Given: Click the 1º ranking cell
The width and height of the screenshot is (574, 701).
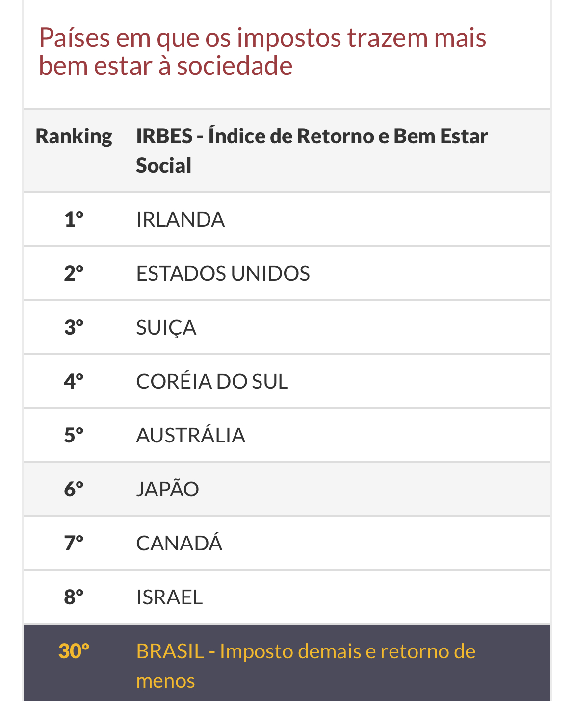Looking at the screenshot, I should (x=74, y=219).
